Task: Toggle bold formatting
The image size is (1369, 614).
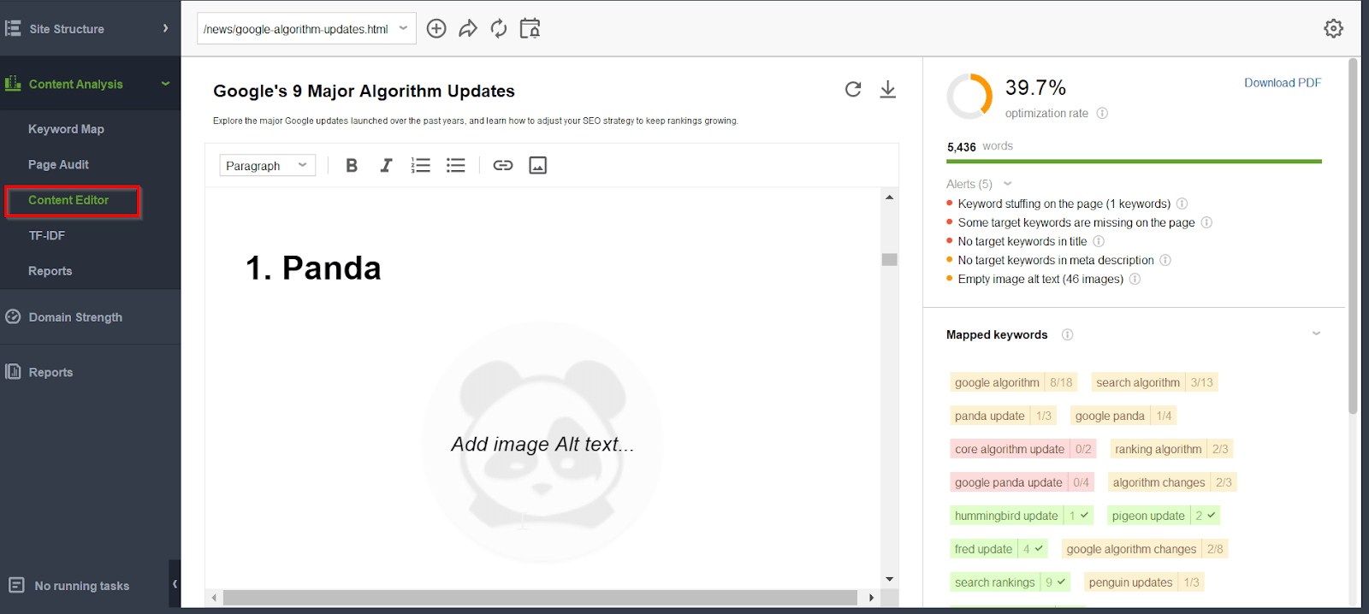Action: tap(352, 165)
